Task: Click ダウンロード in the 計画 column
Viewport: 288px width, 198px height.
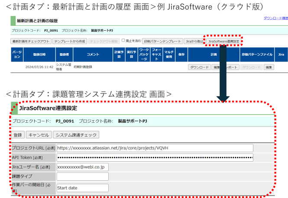Action: (x=199, y=67)
